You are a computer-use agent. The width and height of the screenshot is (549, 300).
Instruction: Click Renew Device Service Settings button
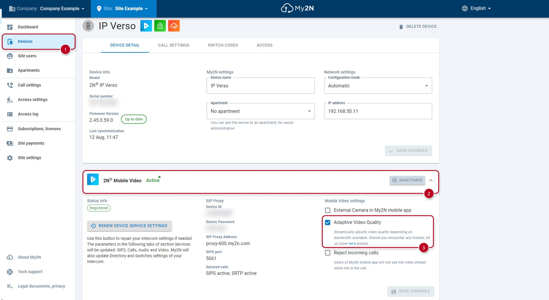(x=130, y=226)
